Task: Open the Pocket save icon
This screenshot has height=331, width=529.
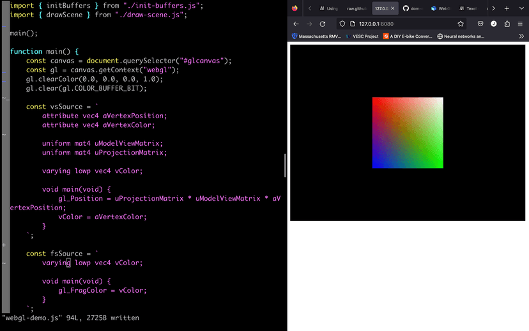Action: [480, 24]
